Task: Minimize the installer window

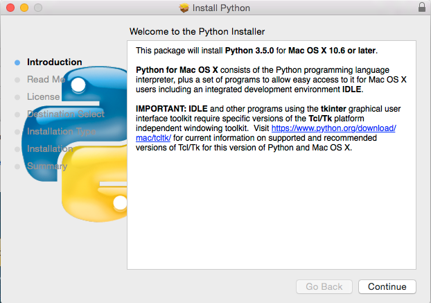Action: (x=22, y=8)
